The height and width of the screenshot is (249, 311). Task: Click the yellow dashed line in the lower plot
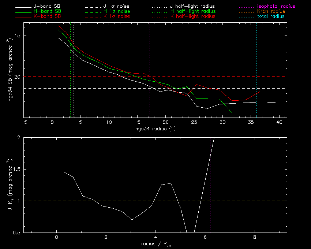(x=110, y=201)
